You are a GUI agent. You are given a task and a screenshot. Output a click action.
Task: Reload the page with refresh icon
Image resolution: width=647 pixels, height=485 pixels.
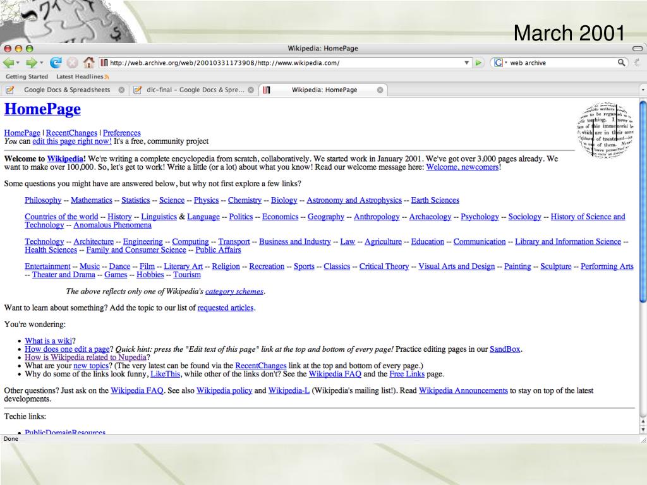coord(56,63)
